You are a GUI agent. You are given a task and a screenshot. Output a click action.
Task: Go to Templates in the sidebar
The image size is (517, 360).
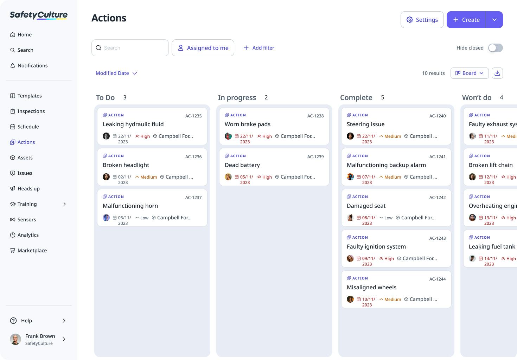[30, 96]
